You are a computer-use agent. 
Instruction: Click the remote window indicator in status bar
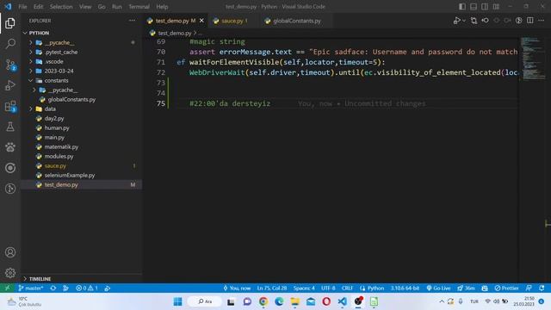tap(7, 288)
